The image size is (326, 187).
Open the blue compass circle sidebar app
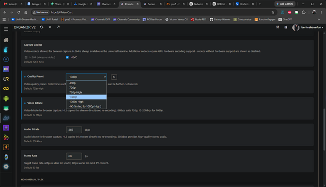6,59
